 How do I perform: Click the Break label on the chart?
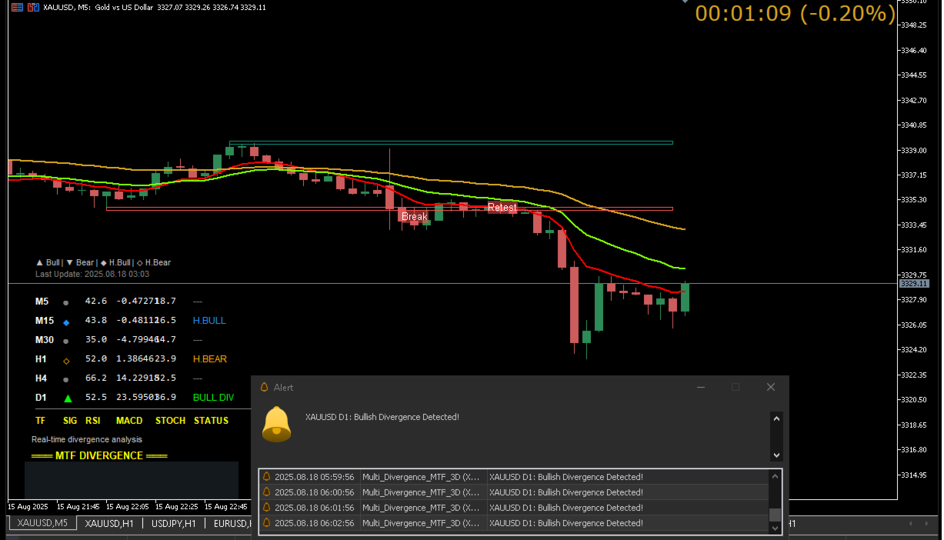click(x=414, y=217)
